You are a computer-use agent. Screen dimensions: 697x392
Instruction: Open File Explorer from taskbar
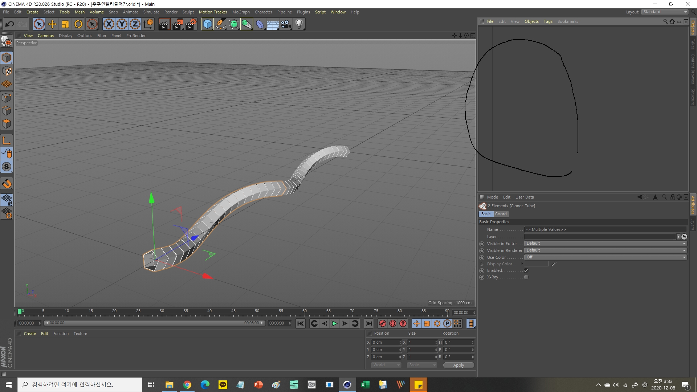170,385
